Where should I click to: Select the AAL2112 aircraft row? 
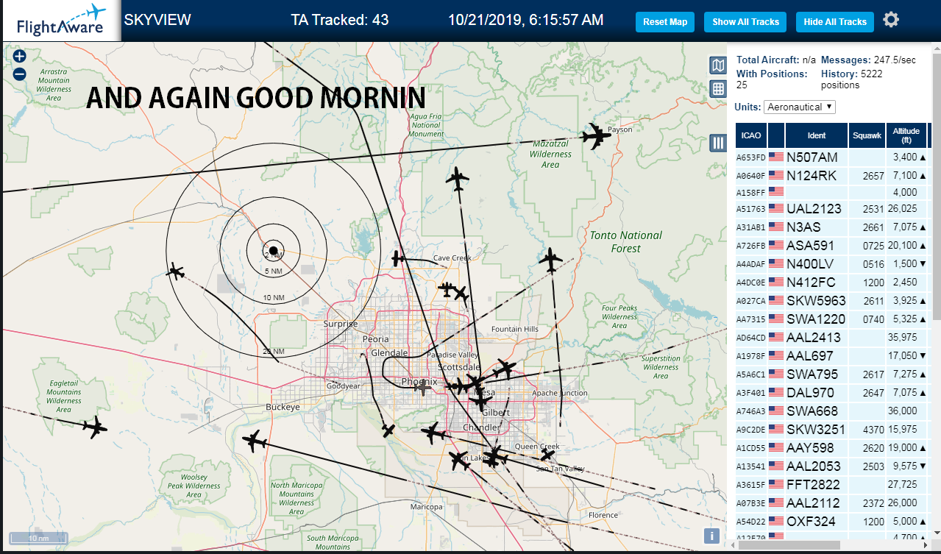click(832, 502)
